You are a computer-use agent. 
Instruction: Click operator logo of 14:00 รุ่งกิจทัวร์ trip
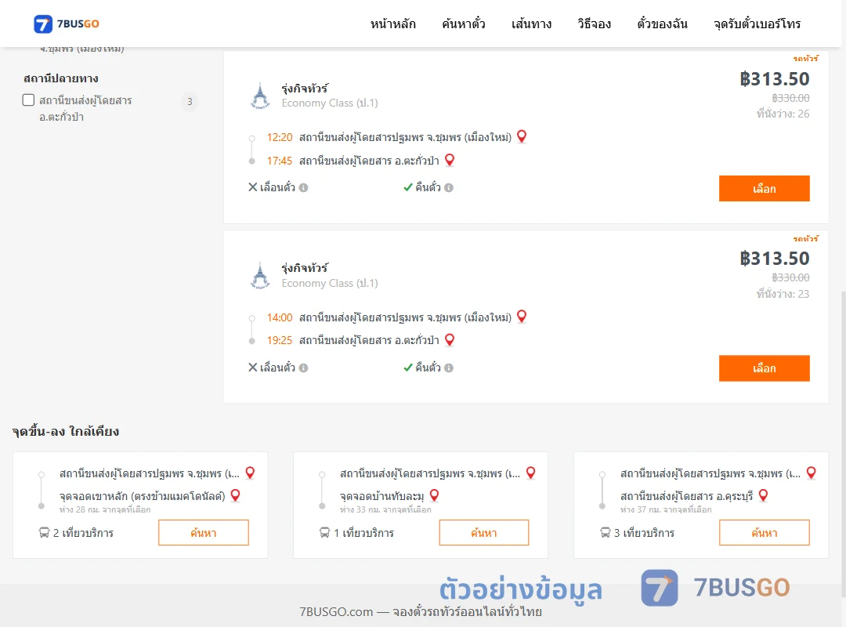[261, 275]
